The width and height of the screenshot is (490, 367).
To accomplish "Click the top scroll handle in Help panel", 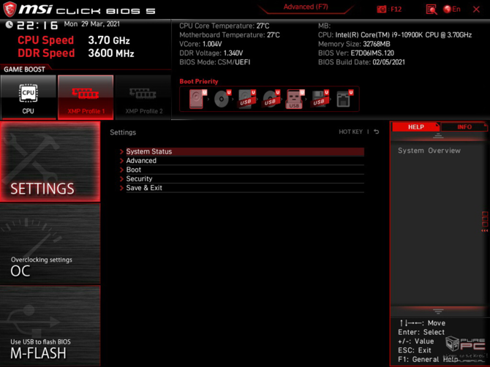I will [x=438, y=136].
